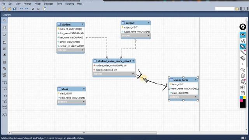Select the place new view tool
This screenshot has height=140, width=249.
coord(4,68)
